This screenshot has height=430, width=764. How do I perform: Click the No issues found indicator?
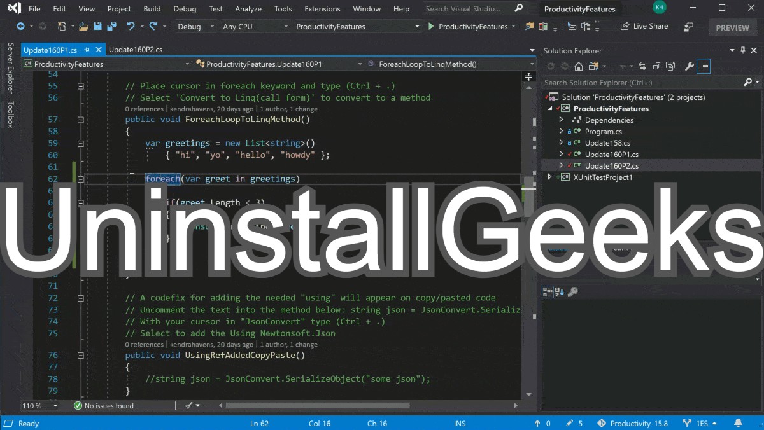104,405
